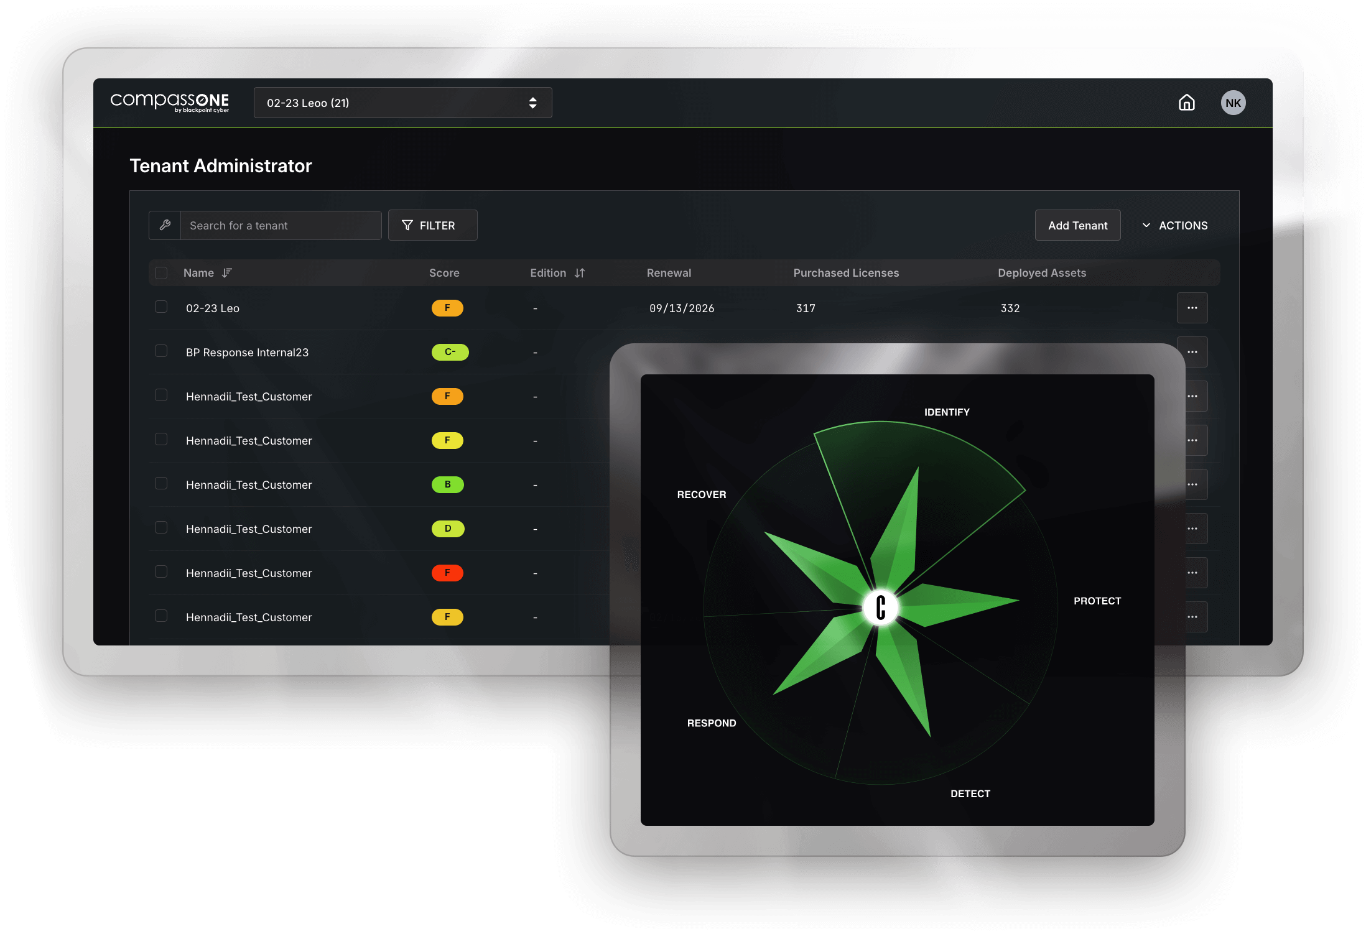Click the funnel icon in FILTER button
The width and height of the screenshot is (1366, 934).
click(407, 225)
